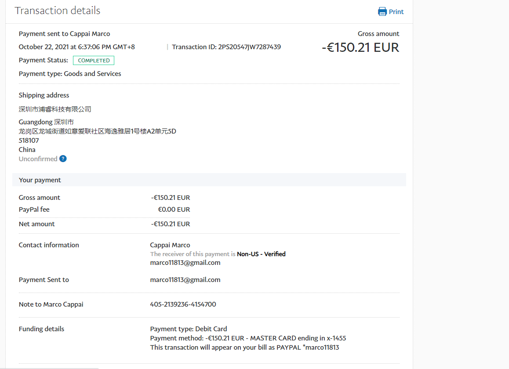Select the note number 405-2139236-4154700
This screenshot has width=509, height=369.
pyautogui.click(x=183, y=304)
